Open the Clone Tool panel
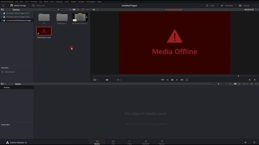Viewport: 259px width, 145px height. (38, 6)
